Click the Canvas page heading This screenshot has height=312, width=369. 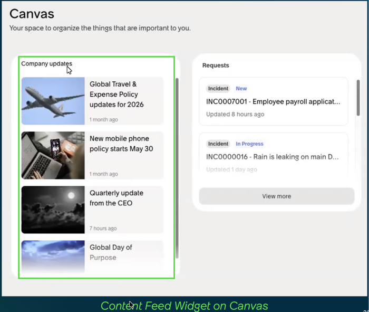point(32,14)
